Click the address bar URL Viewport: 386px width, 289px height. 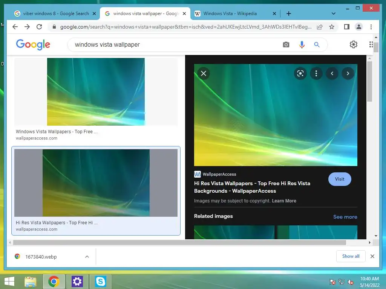[x=185, y=27]
